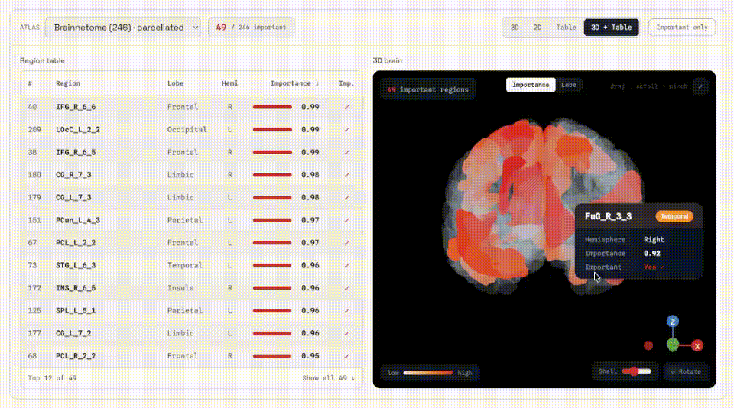The height and width of the screenshot is (408, 734).
Task: Toggle the Important only filter
Action: pyautogui.click(x=681, y=28)
